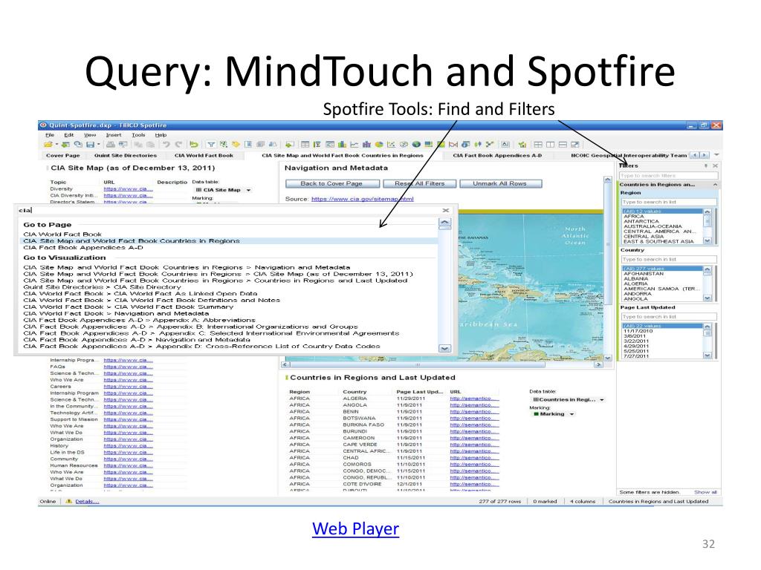Insert a new Table visualization icon

click(x=305, y=145)
